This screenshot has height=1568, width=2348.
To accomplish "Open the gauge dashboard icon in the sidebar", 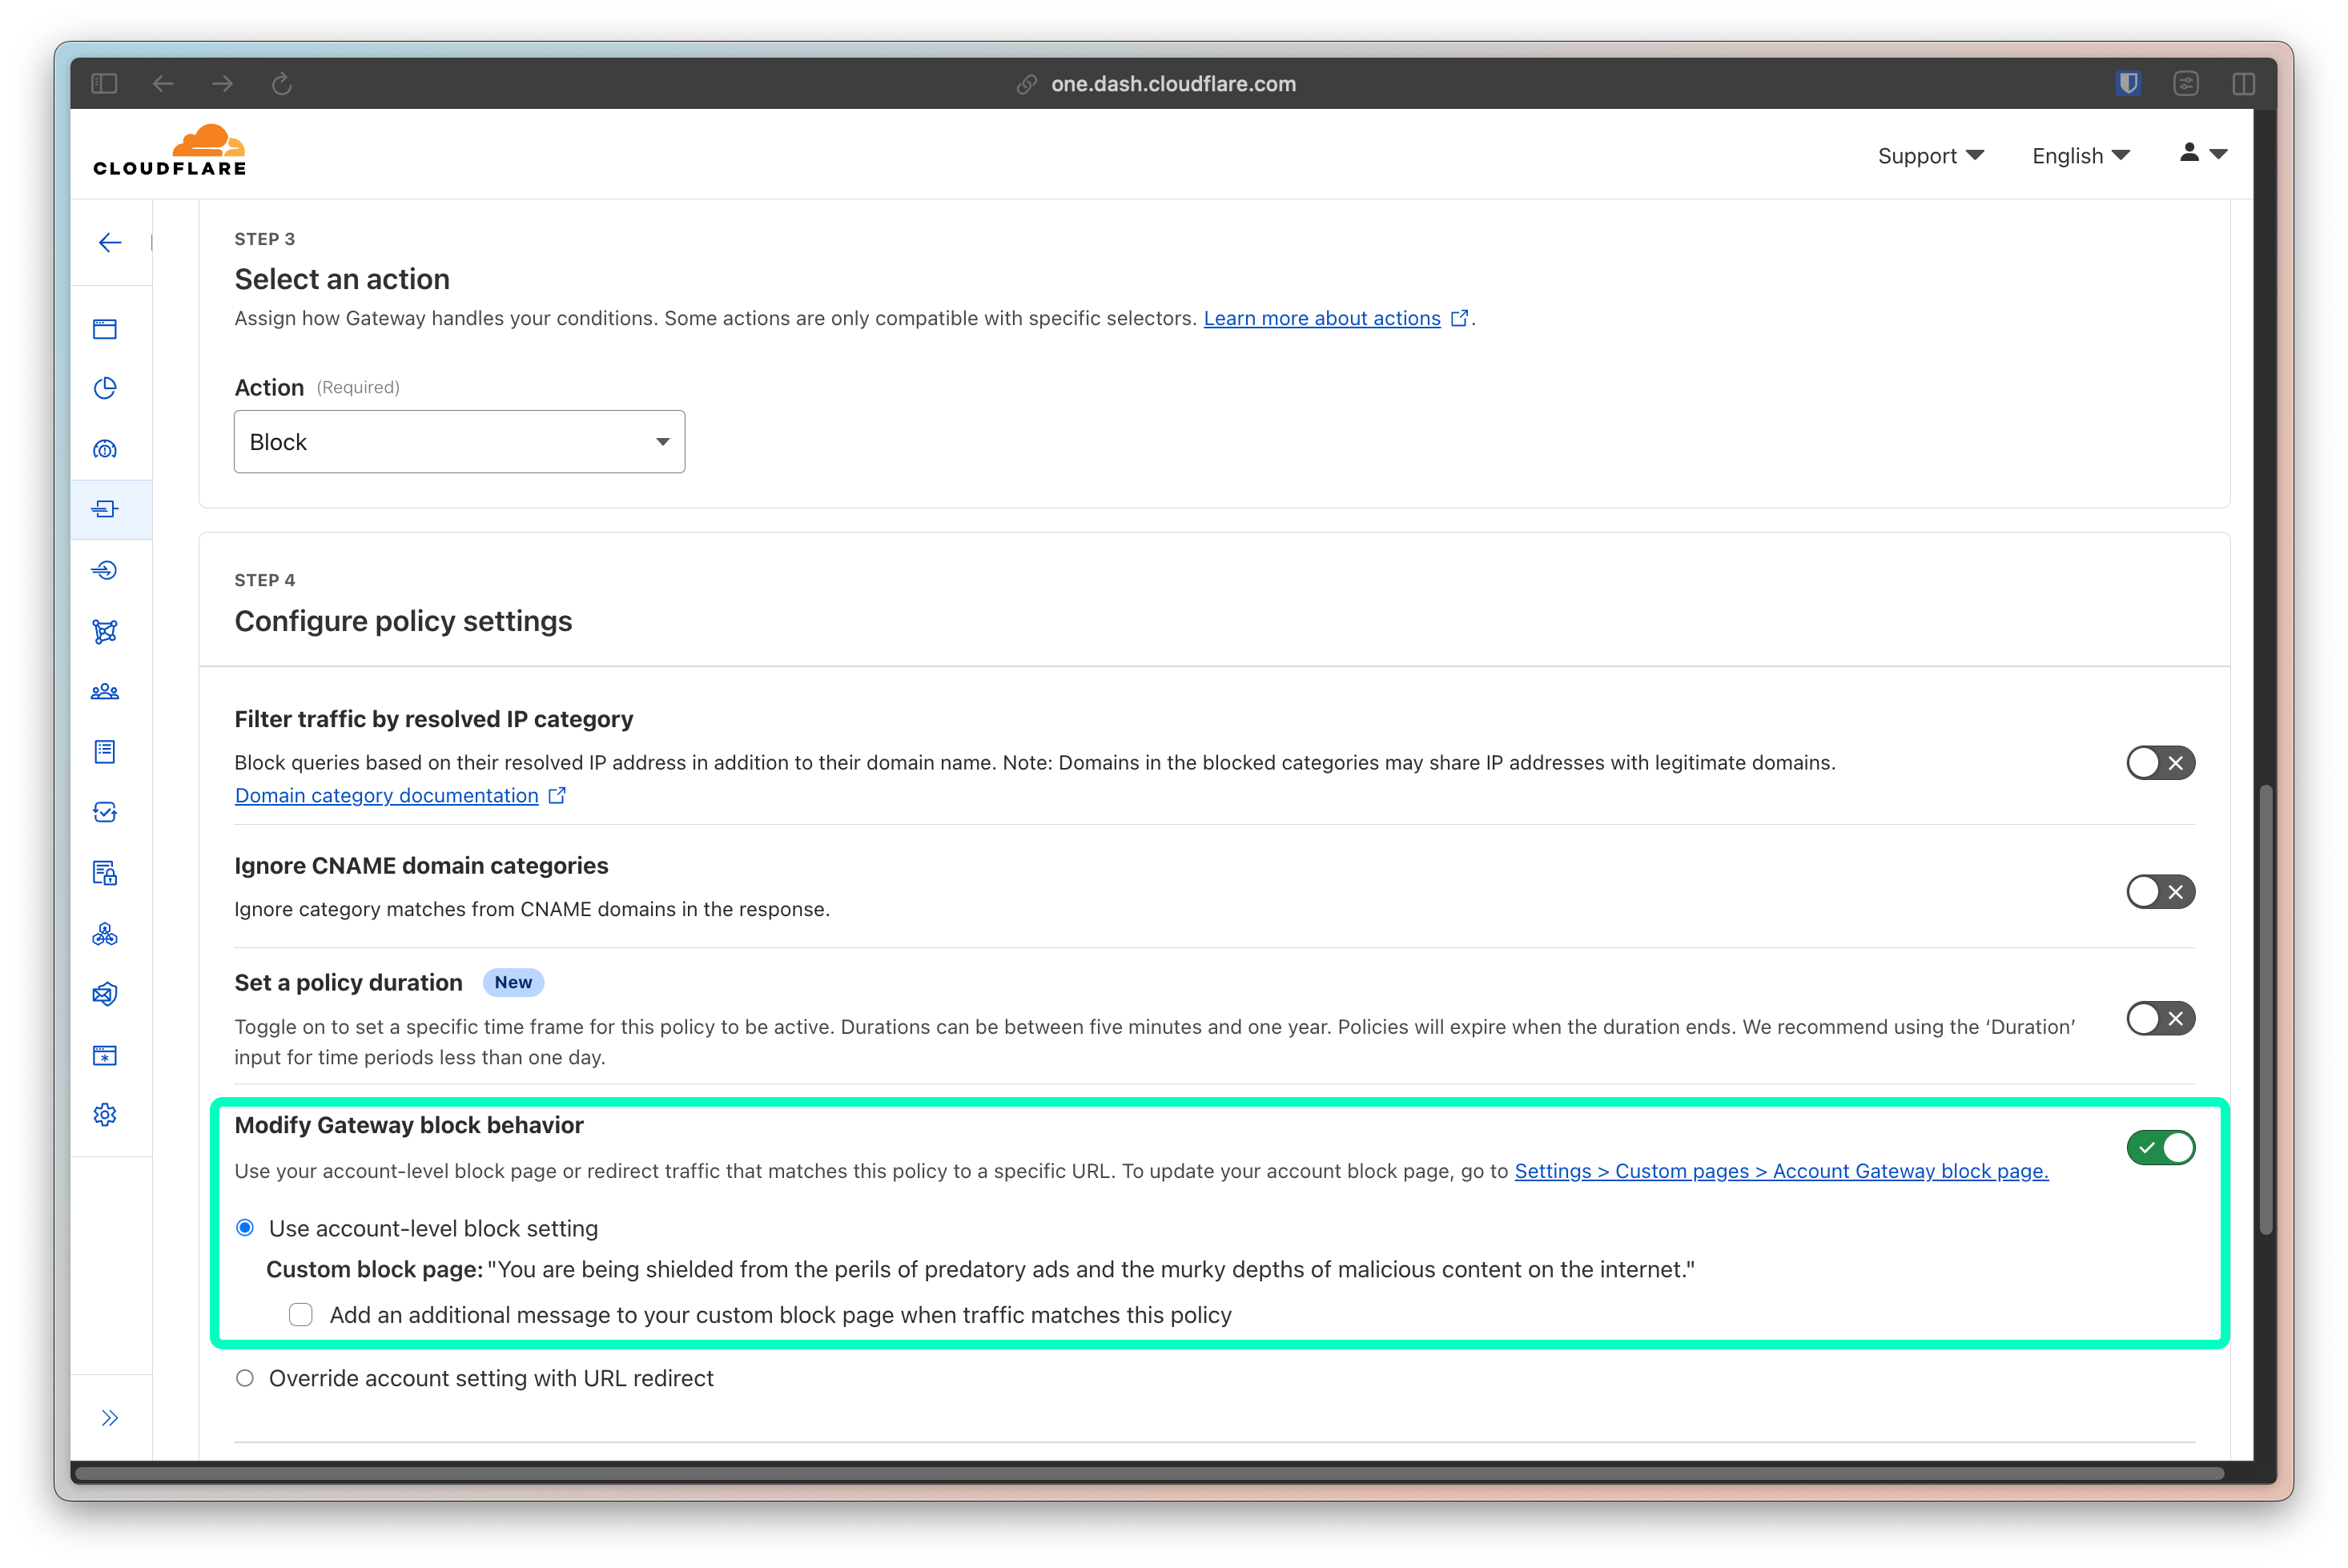I will 105,449.
